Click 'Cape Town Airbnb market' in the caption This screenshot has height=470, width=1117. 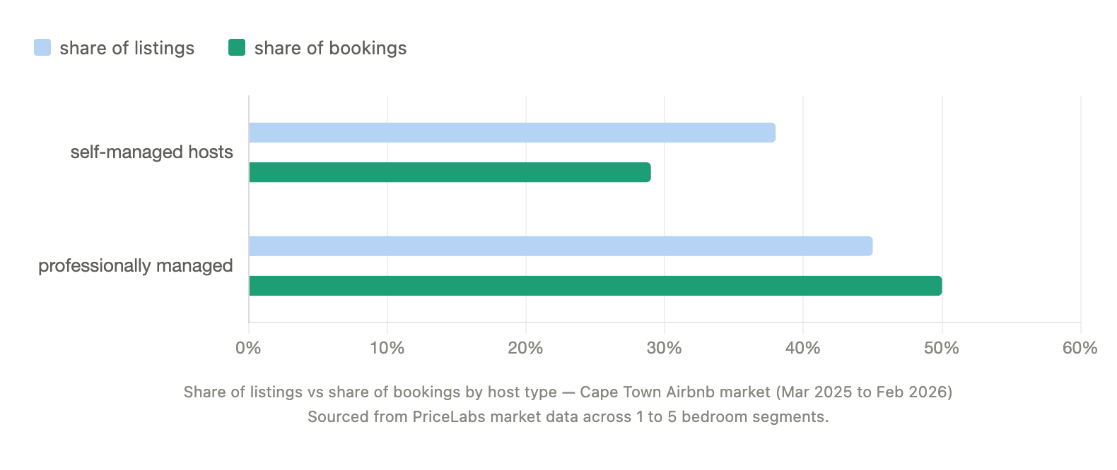pos(674,392)
